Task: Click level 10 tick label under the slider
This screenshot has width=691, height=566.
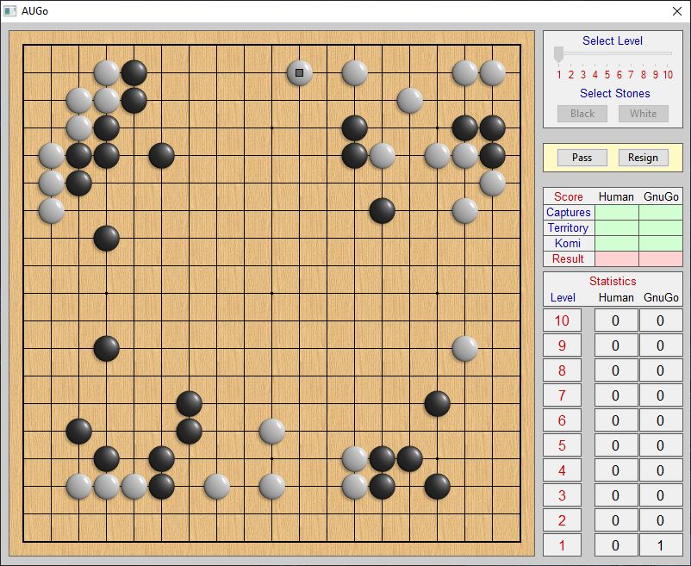Action: [x=668, y=75]
